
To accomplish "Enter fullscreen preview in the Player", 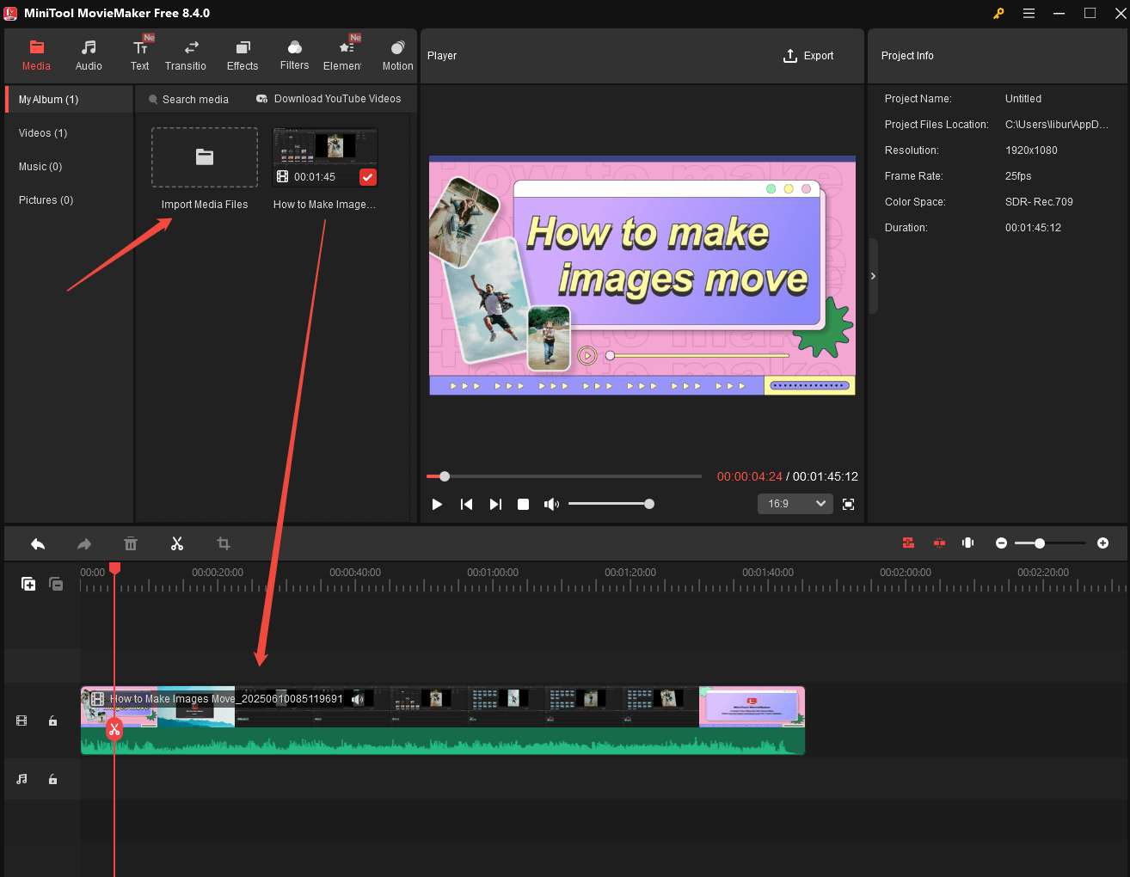I will pos(848,504).
